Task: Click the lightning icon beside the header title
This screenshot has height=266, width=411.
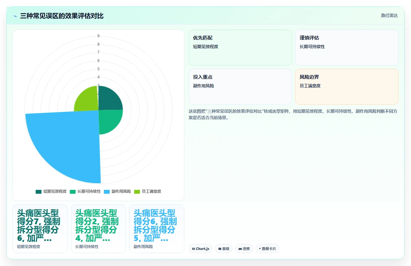Action: click(x=15, y=16)
